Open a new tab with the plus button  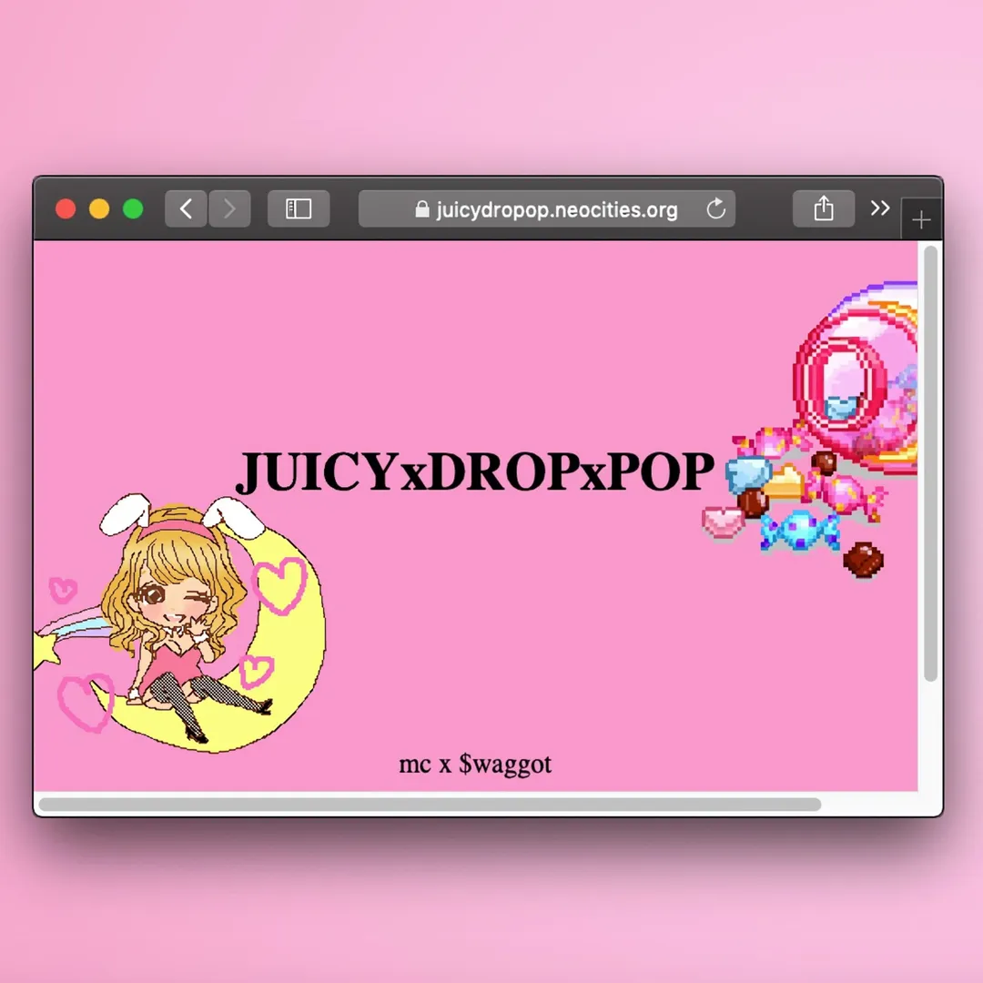pyautogui.click(x=921, y=220)
